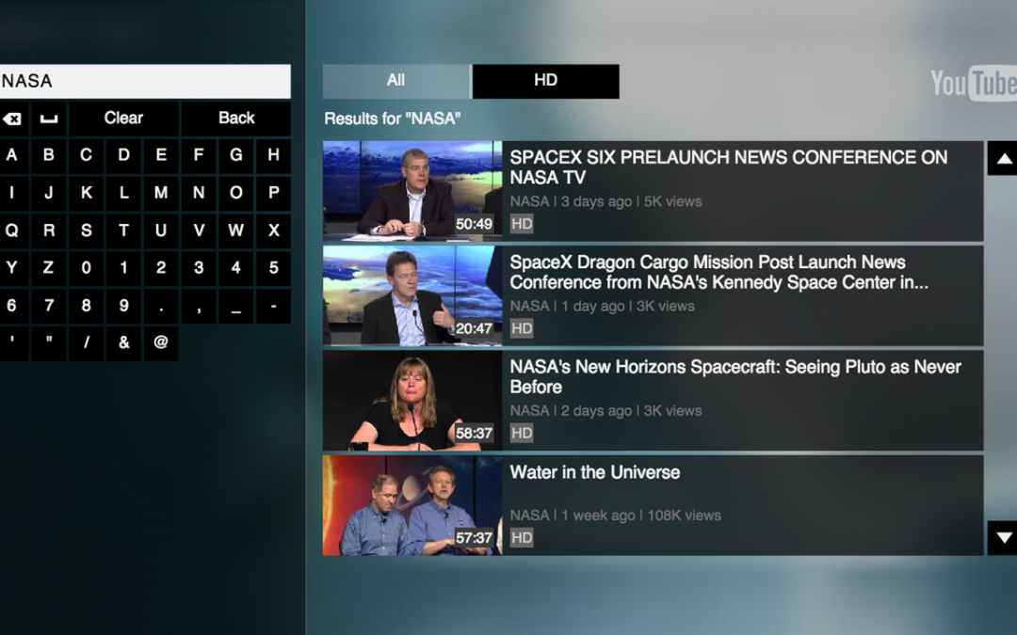The width and height of the screenshot is (1017, 635).
Task: Click the 57:37 duration label
Action: pyautogui.click(x=474, y=538)
